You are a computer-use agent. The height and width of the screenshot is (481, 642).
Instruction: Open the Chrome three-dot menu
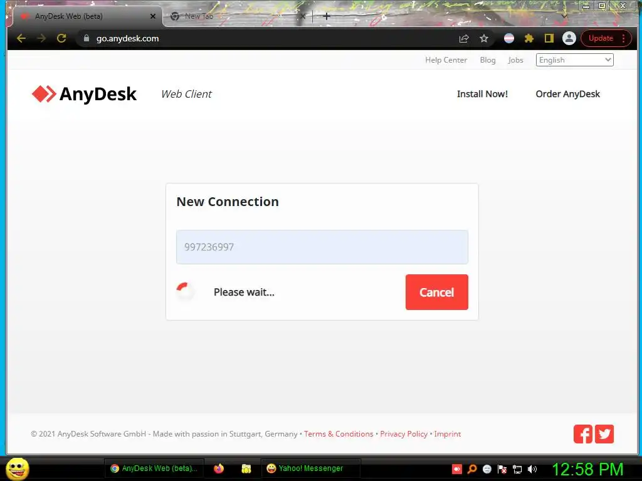coord(624,38)
